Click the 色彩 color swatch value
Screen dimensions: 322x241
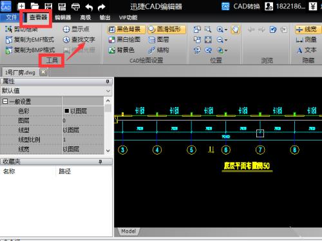pyautogui.click(x=67, y=111)
